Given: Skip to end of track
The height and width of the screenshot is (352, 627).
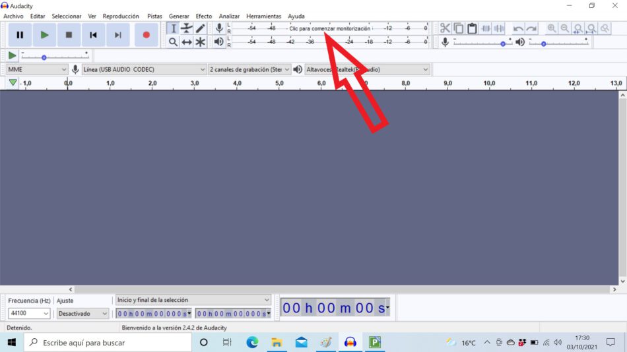Looking at the screenshot, I should [x=117, y=35].
